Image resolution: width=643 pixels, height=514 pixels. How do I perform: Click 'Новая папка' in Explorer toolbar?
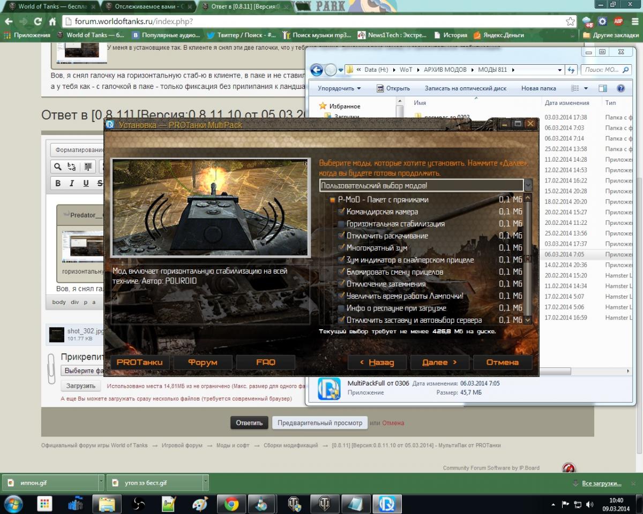point(538,88)
